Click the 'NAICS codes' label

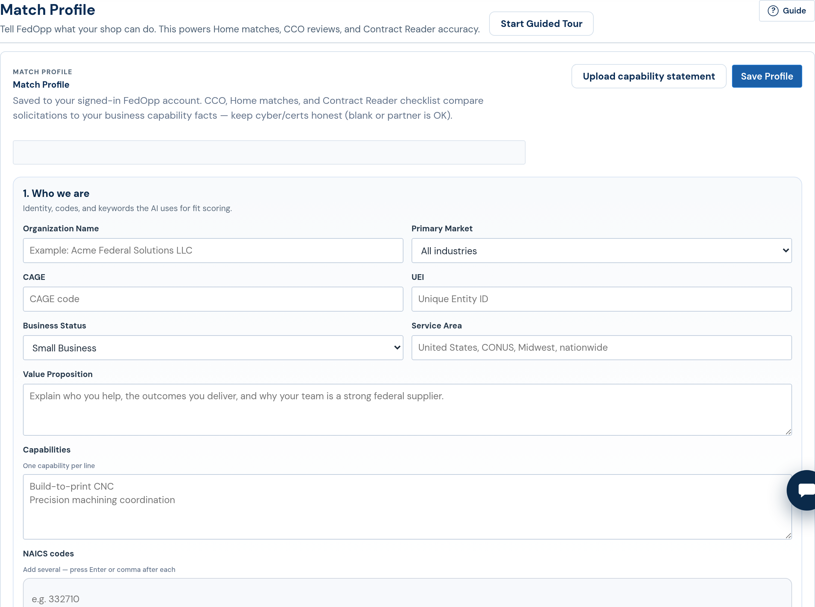tap(49, 554)
